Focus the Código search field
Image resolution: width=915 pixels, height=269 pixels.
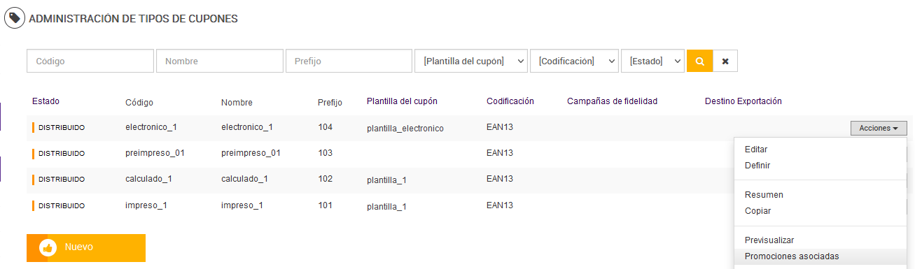click(x=90, y=61)
